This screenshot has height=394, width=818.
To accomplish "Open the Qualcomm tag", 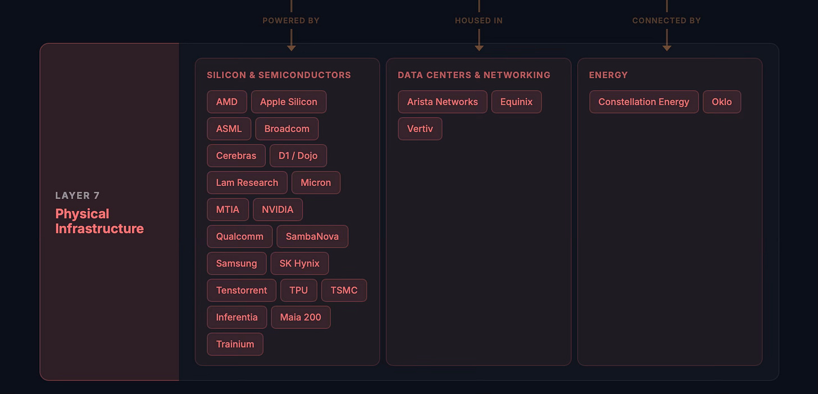I will pyautogui.click(x=240, y=236).
